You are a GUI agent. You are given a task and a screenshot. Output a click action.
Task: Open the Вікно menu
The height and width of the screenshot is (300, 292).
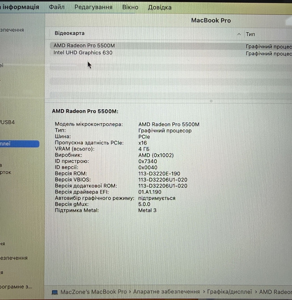click(130, 7)
